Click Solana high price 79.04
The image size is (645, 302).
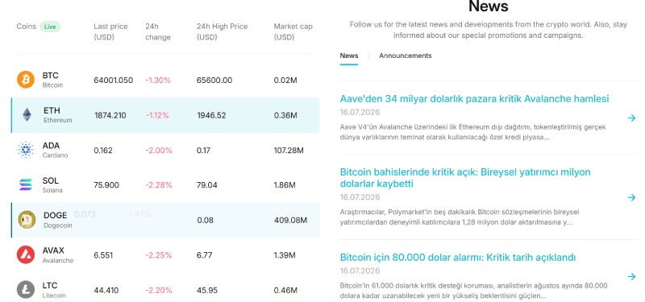pyautogui.click(x=206, y=185)
